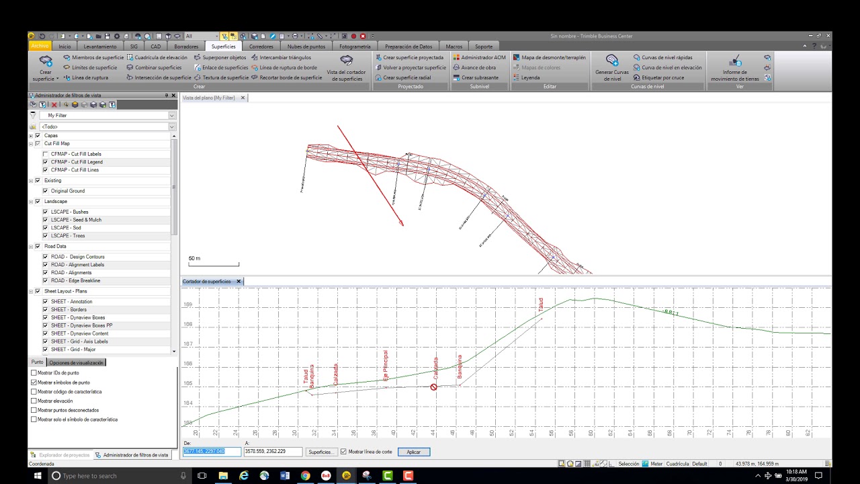
Task: Expand the Capas tree node
Action: tap(31, 136)
